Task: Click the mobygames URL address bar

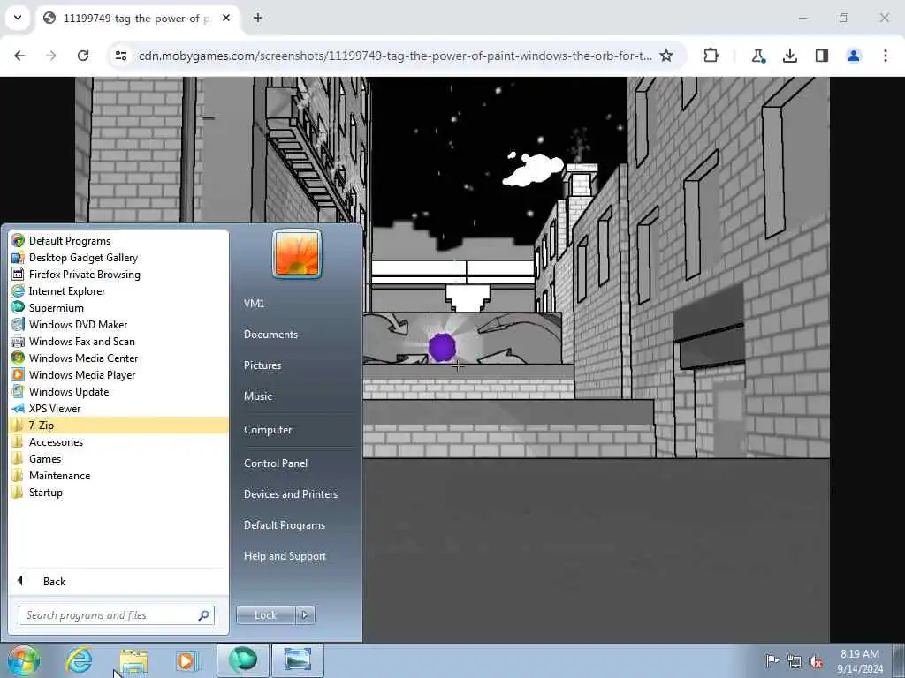Action: pos(395,56)
